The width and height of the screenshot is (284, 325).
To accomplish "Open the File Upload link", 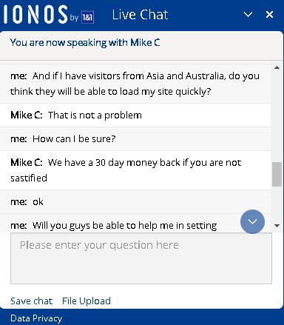I will coord(87,301).
